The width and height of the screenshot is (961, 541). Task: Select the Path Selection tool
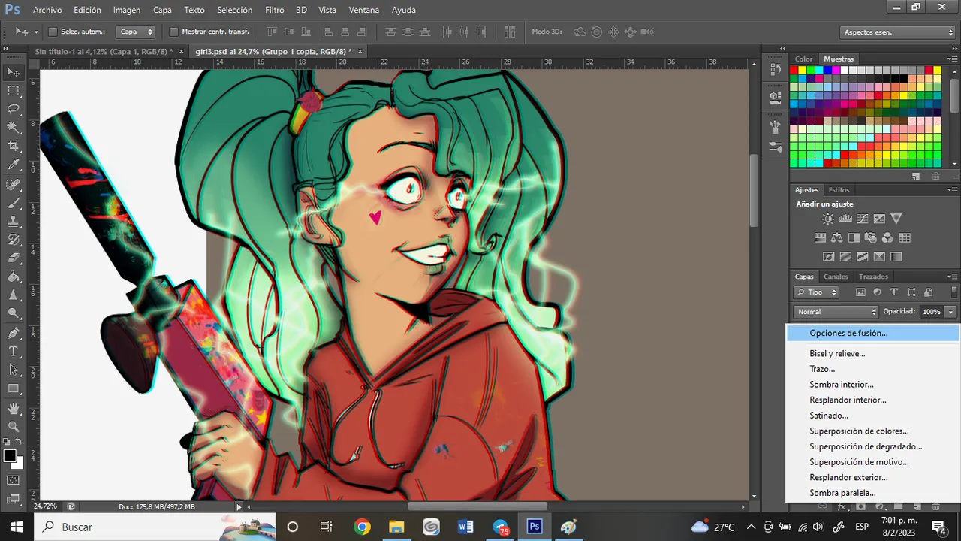point(14,370)
